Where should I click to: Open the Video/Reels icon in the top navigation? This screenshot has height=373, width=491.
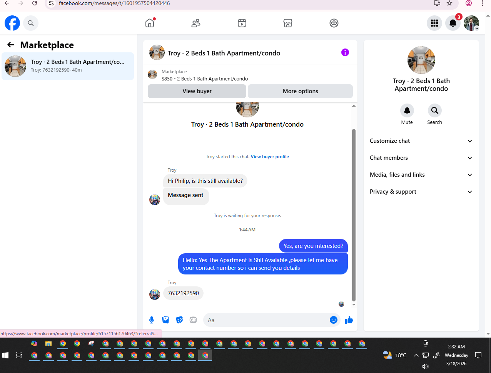(242, 23)
